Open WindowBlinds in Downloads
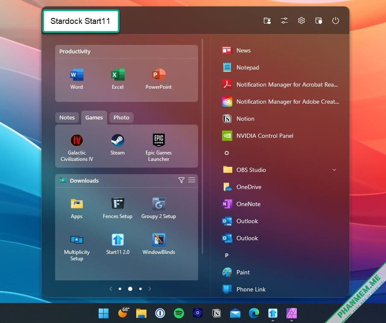 pos(159,244)
